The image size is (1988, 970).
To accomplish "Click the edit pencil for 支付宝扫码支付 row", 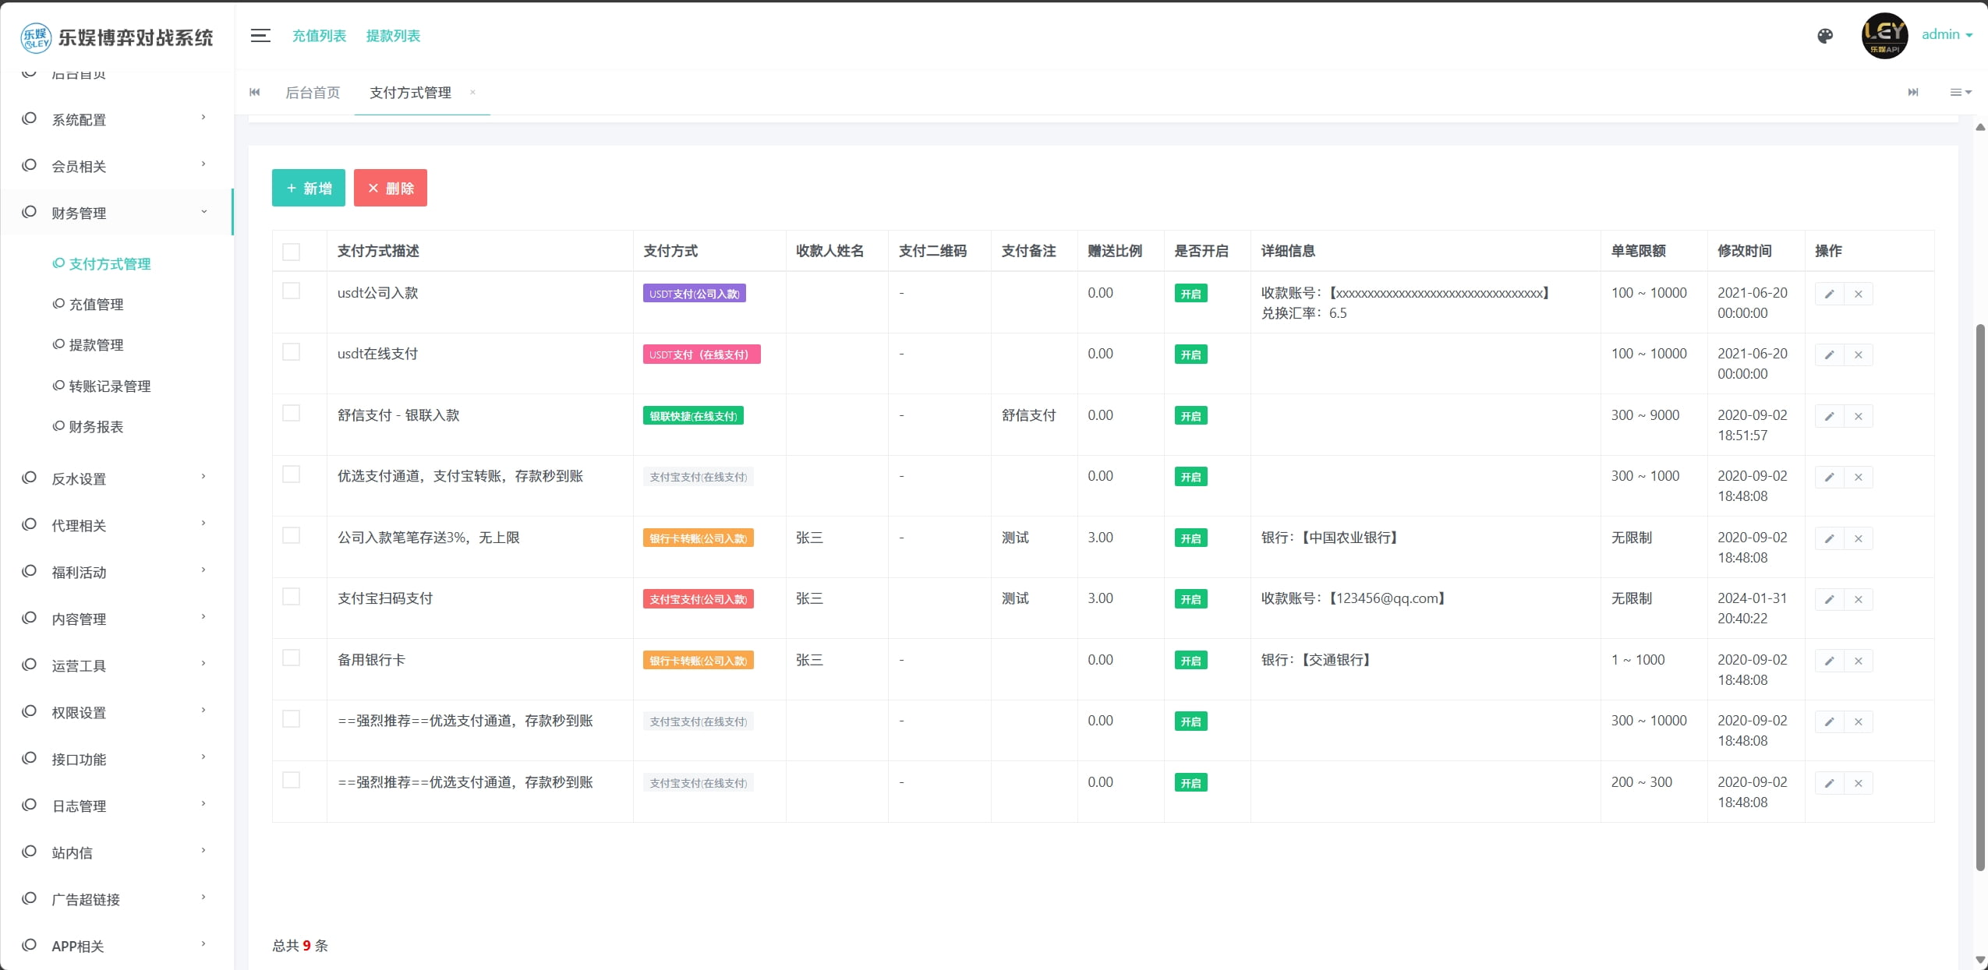I will click(x=1829, y=599).
